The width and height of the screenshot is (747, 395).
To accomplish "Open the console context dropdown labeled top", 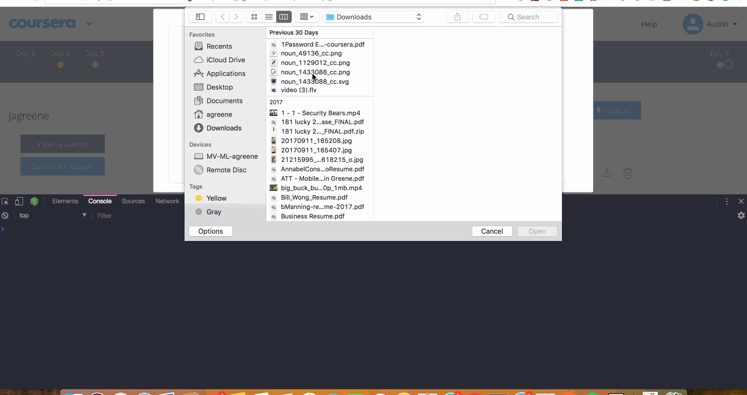I will pyautogui.click(x=24, y=215).
